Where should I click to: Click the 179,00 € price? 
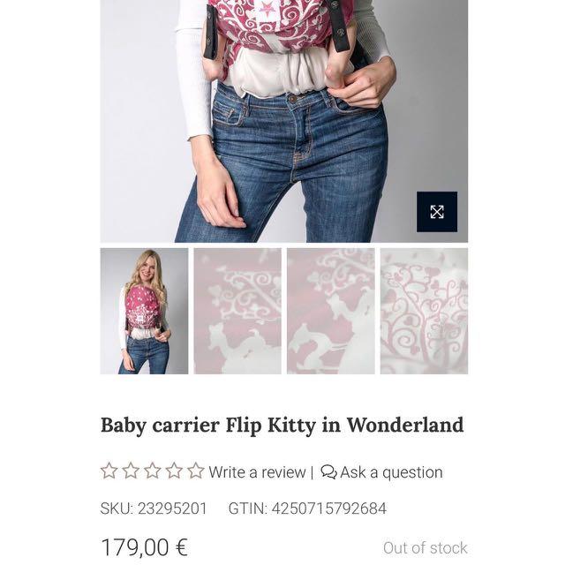point(144,547)
